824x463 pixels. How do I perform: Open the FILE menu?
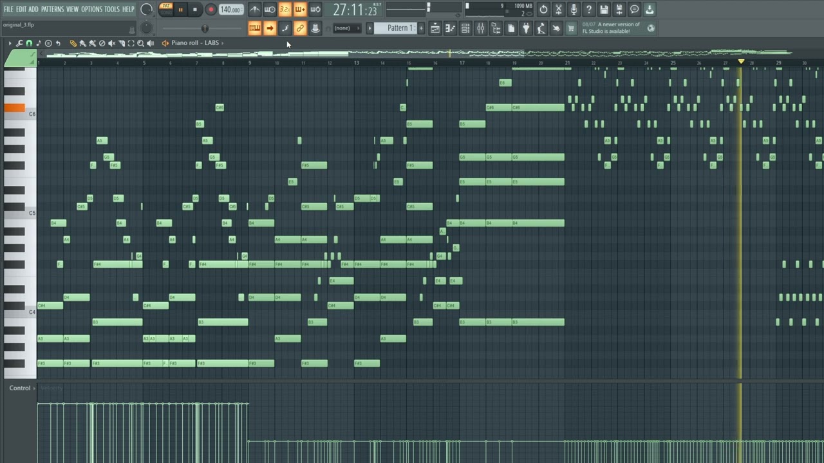pyautogui.click(x=8, y=9)
